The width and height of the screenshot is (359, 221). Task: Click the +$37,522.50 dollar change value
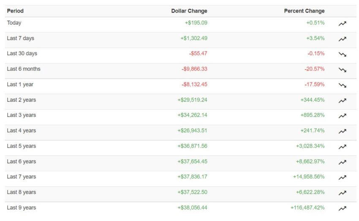(x=192, y=192)
